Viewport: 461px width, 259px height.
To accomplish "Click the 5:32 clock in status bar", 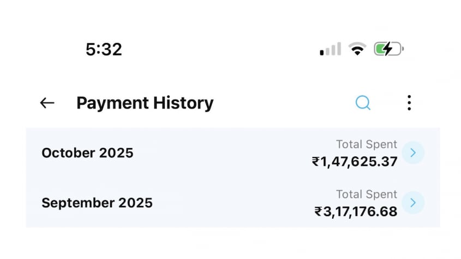I will click(104, 50).
